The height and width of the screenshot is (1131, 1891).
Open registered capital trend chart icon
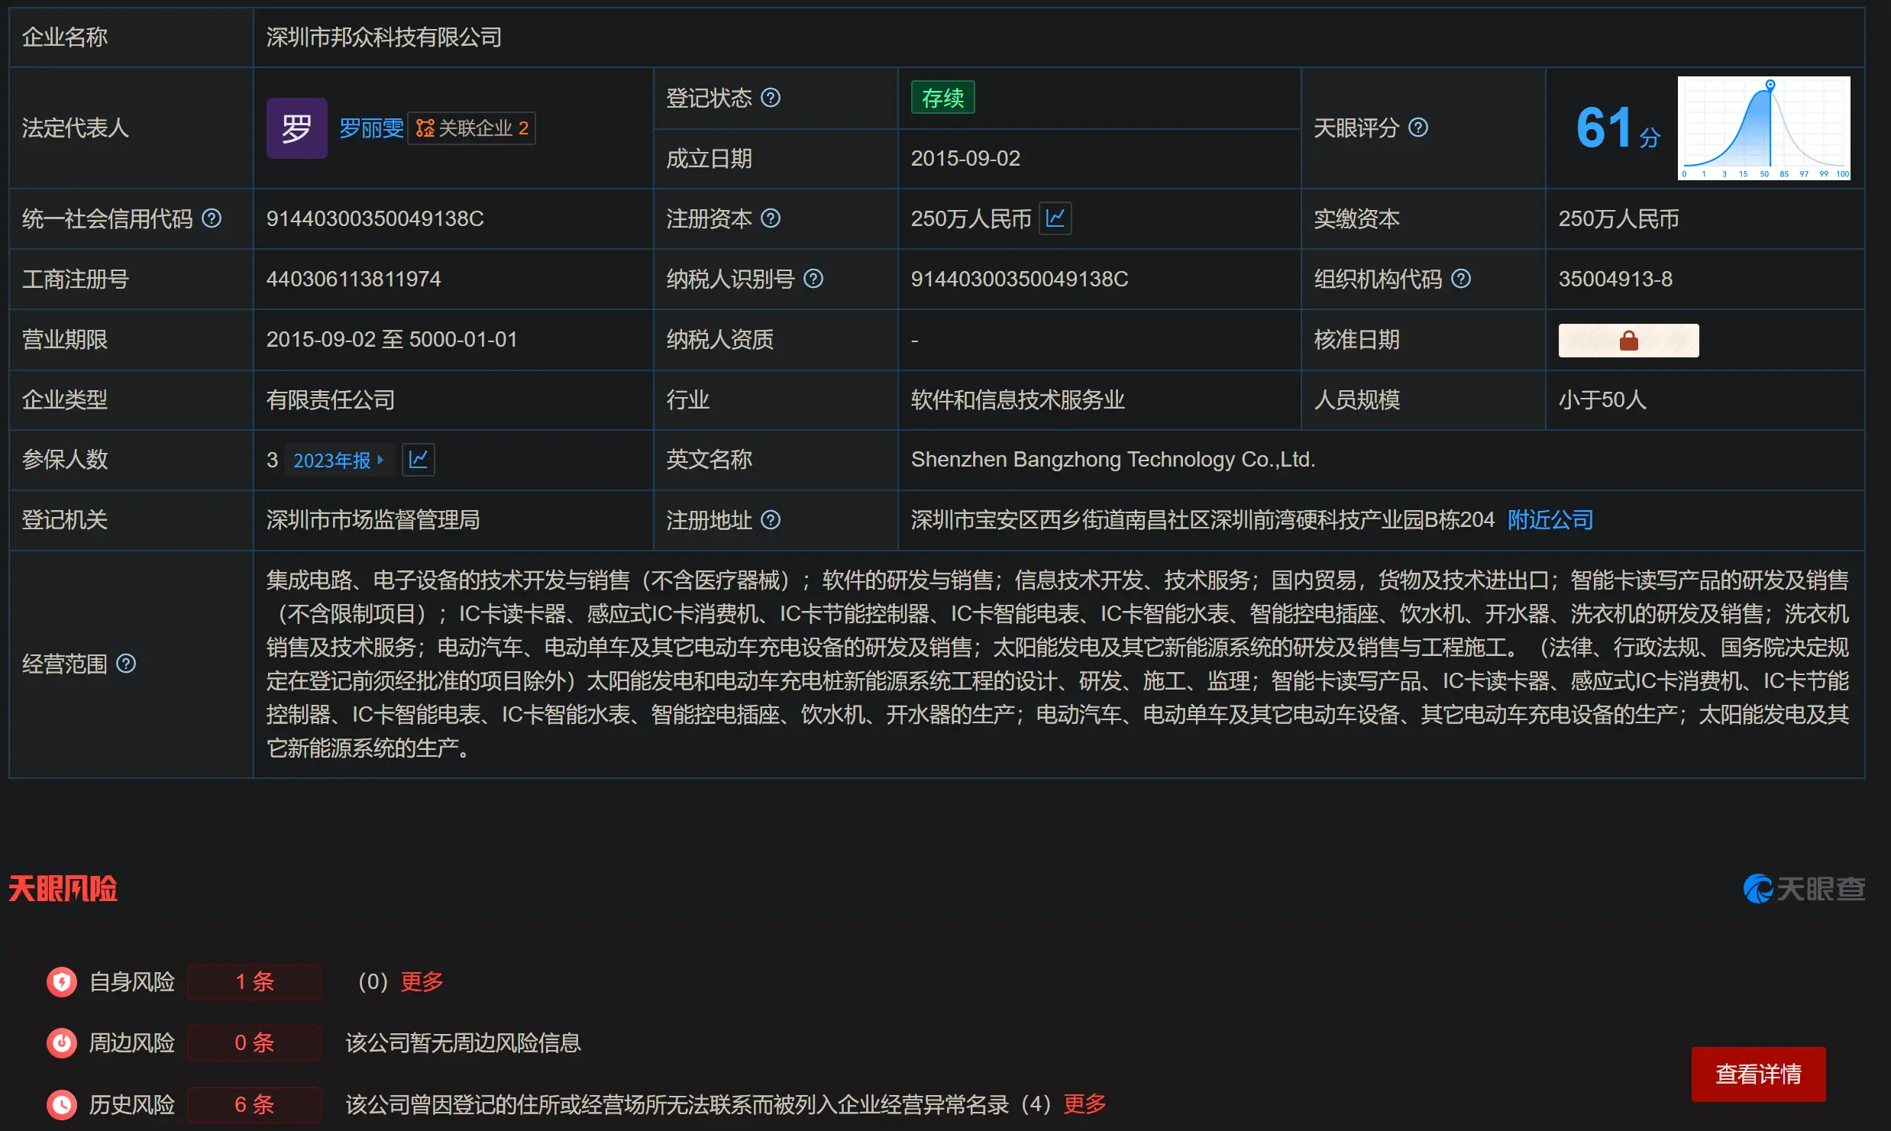[1055, 218]
